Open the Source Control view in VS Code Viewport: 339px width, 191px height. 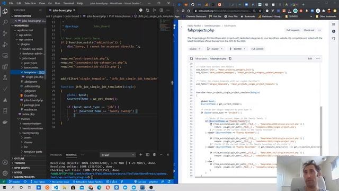[x=5, y=33]
